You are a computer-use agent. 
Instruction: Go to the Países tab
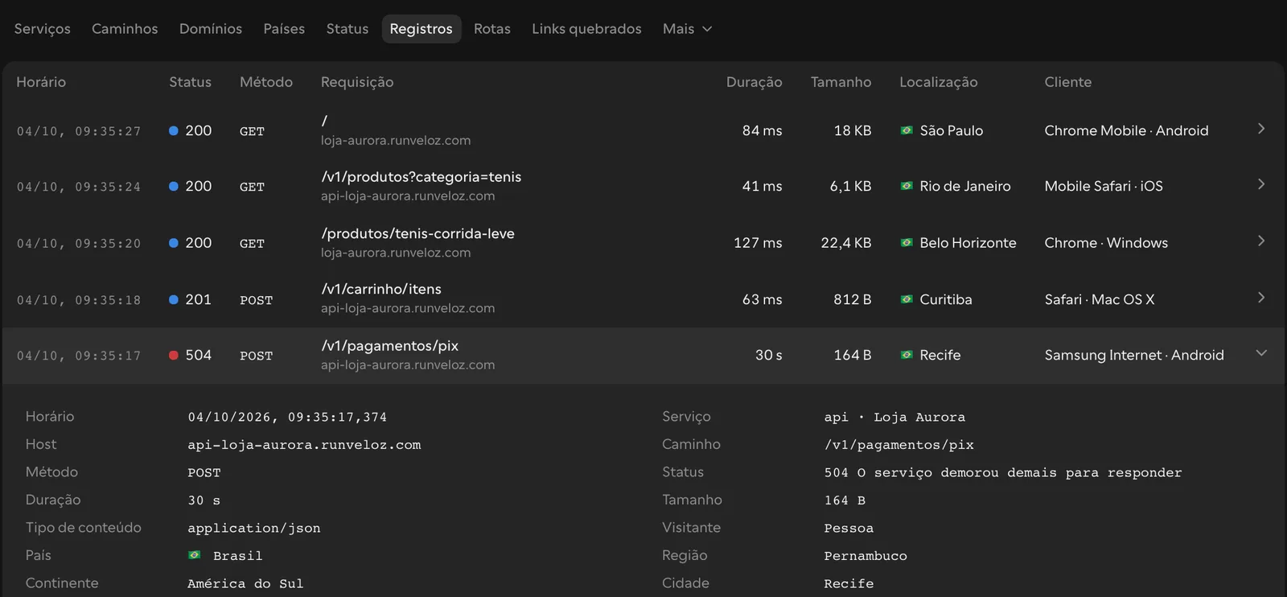pyautogui.click(x=284, y=29)
